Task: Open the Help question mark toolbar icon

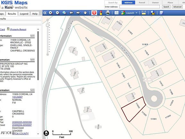Action: [162, 13]
